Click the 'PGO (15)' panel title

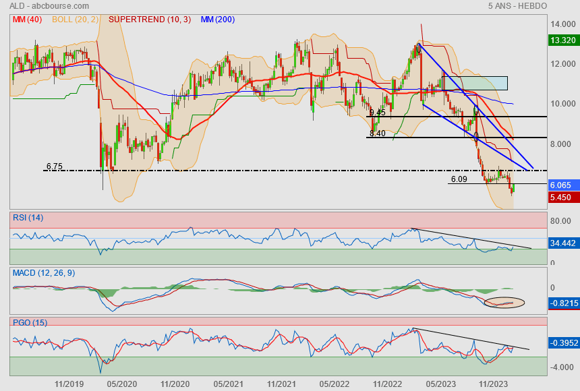[x=30, y=322]
